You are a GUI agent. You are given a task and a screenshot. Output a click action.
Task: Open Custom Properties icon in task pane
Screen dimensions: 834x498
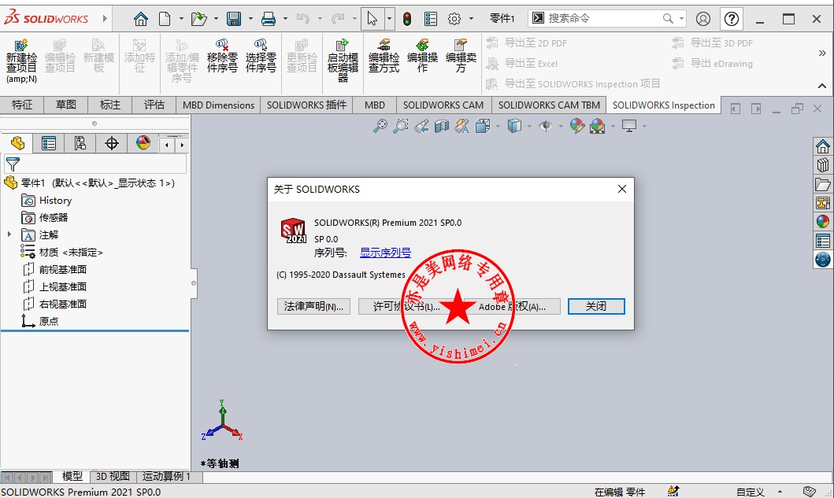tap(823, 241)
